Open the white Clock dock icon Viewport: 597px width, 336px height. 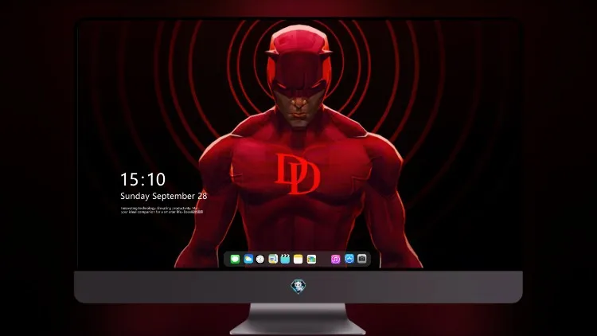point(260,260)
